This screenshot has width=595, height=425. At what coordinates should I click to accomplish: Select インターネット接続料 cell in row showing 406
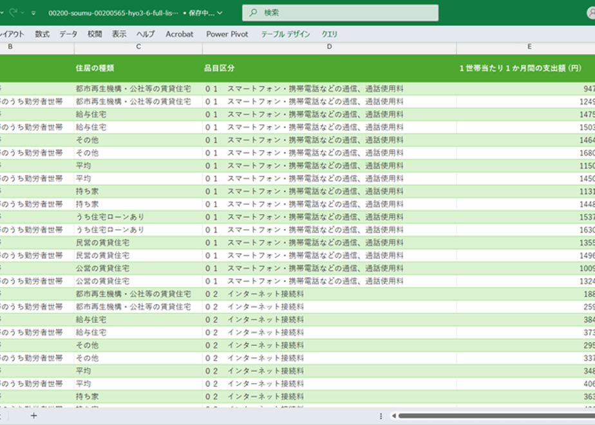pyautogui.click(x=330, y=384)
